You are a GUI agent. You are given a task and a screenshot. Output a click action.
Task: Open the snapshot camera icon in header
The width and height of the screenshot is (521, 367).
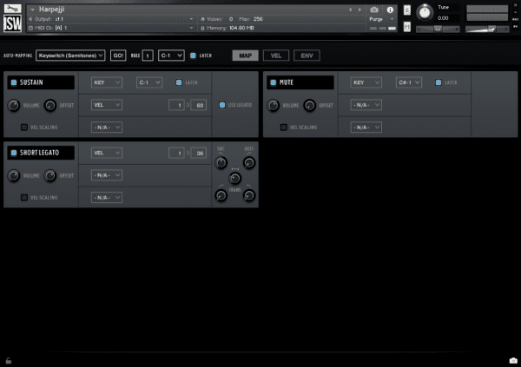[x=374, y=10]
